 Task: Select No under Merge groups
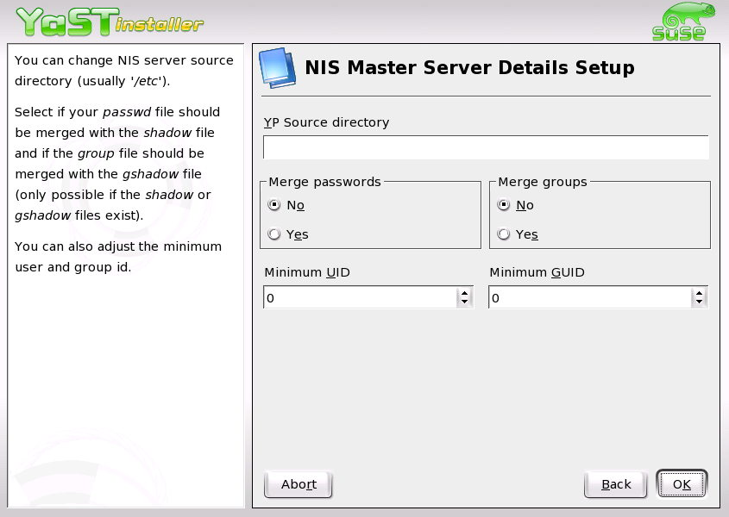pyautogui.click(x=503, y=205)
